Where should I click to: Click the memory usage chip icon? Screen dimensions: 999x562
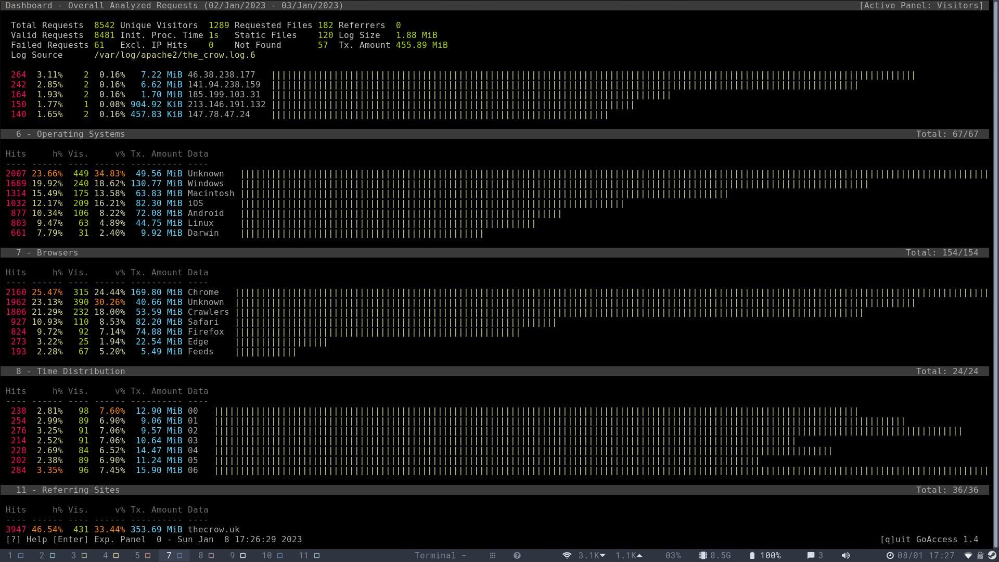point(702,556)
